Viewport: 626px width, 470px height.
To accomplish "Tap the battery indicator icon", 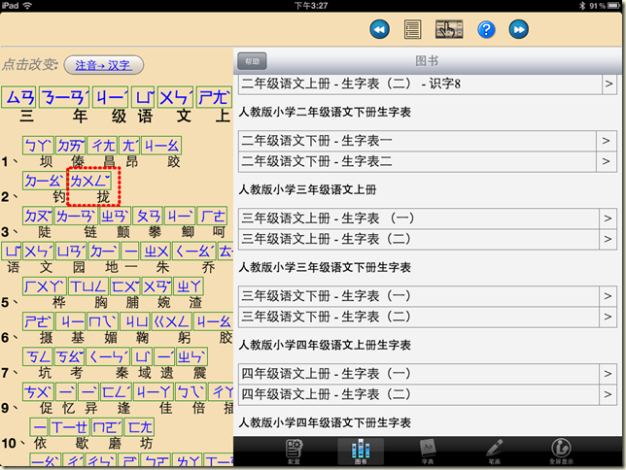I will coord(614,5).
